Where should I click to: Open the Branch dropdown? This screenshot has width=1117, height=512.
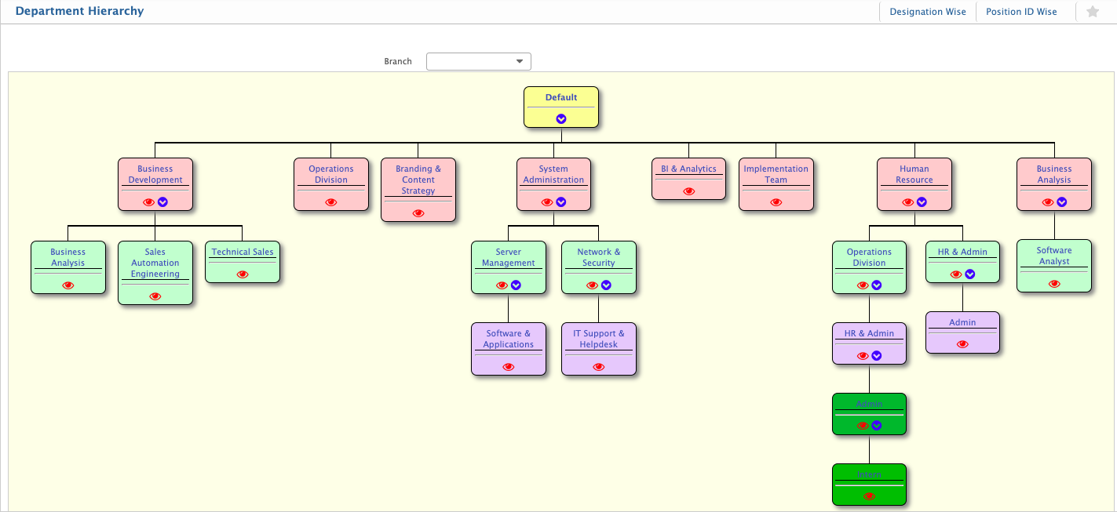point(479,61)
